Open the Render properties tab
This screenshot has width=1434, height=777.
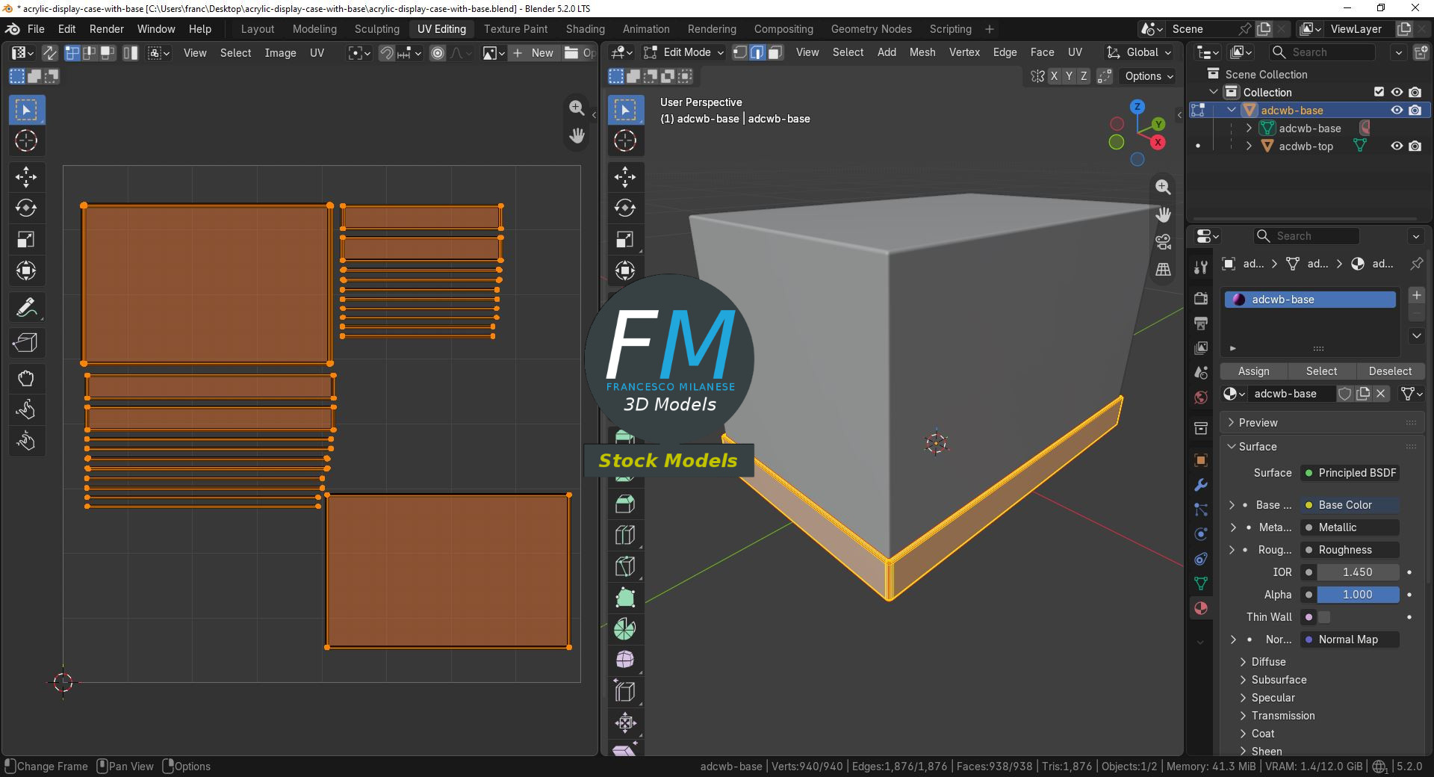[x=1201, y=299]
